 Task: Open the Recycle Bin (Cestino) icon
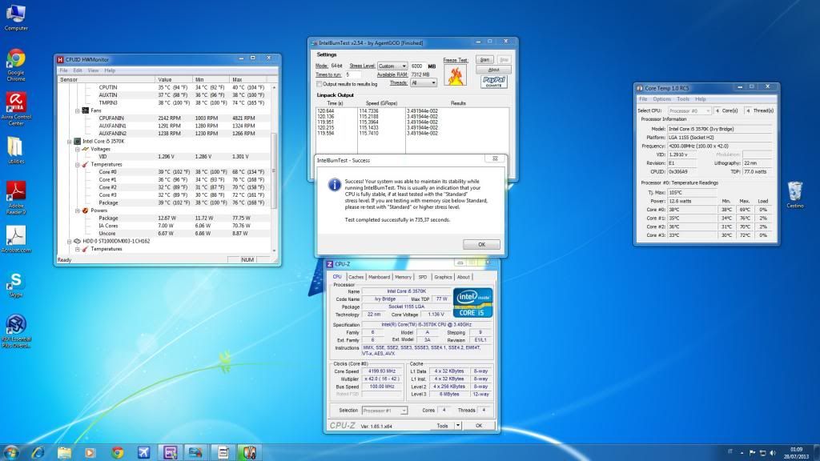point(794,190)
